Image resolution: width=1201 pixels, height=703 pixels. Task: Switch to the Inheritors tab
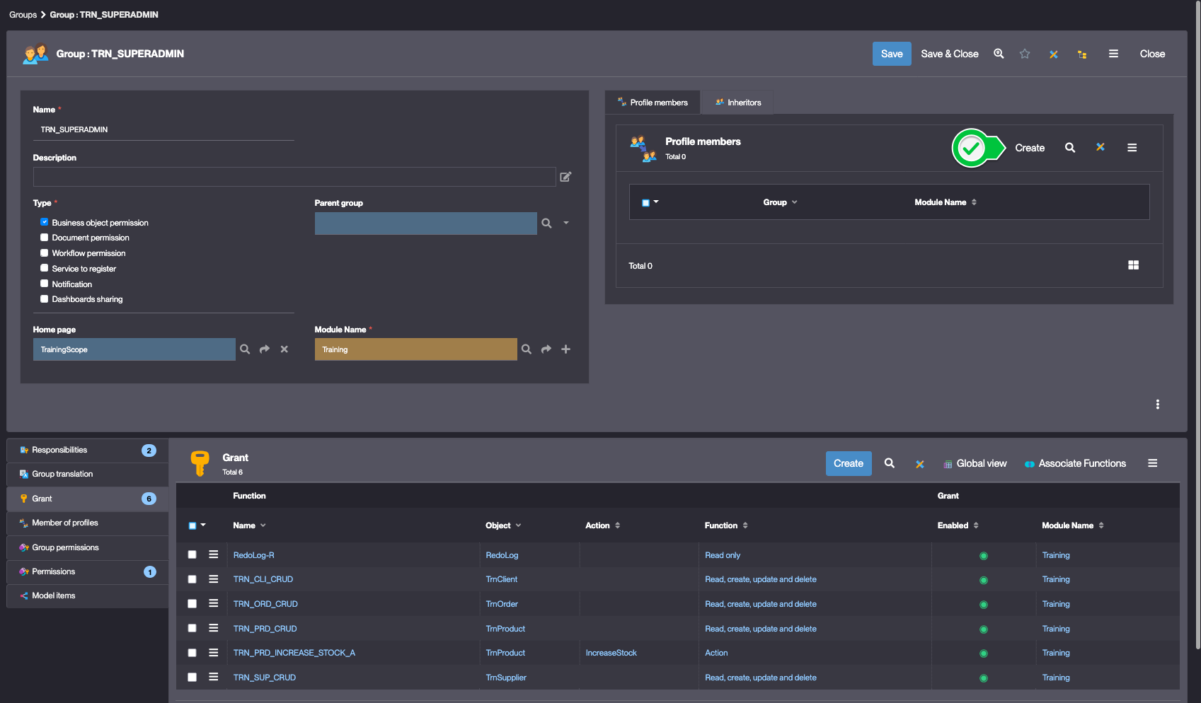pos(738,103)
